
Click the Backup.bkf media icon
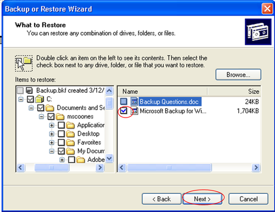point(29,91)
